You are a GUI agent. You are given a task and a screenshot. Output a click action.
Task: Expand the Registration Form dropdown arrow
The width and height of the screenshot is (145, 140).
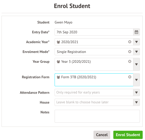(137, 80)
